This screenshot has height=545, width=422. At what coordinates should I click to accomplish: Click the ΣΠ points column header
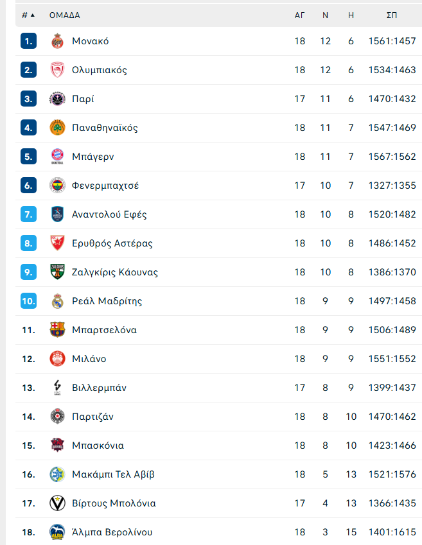coord(392,15)
